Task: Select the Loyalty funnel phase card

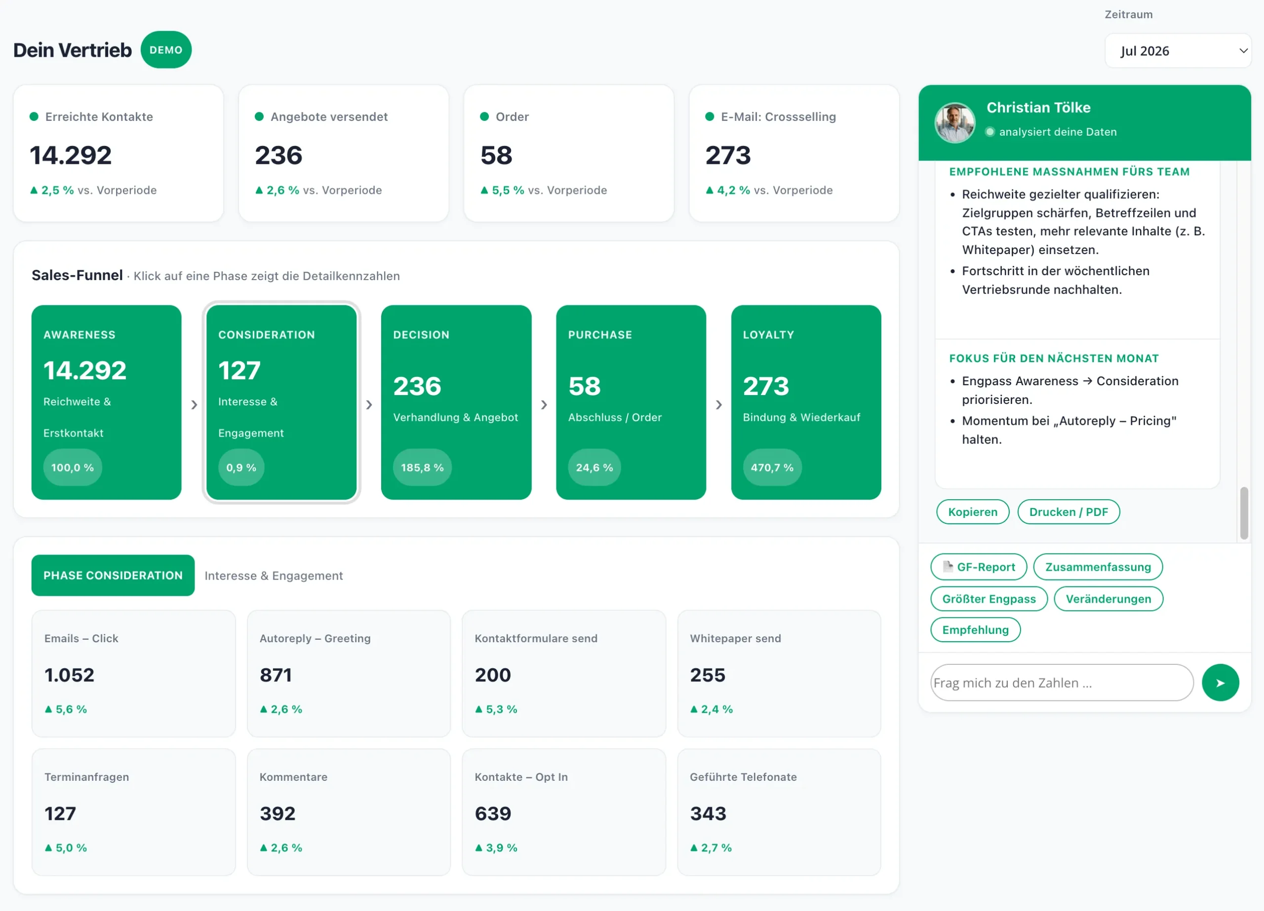Action: (806, 402)
